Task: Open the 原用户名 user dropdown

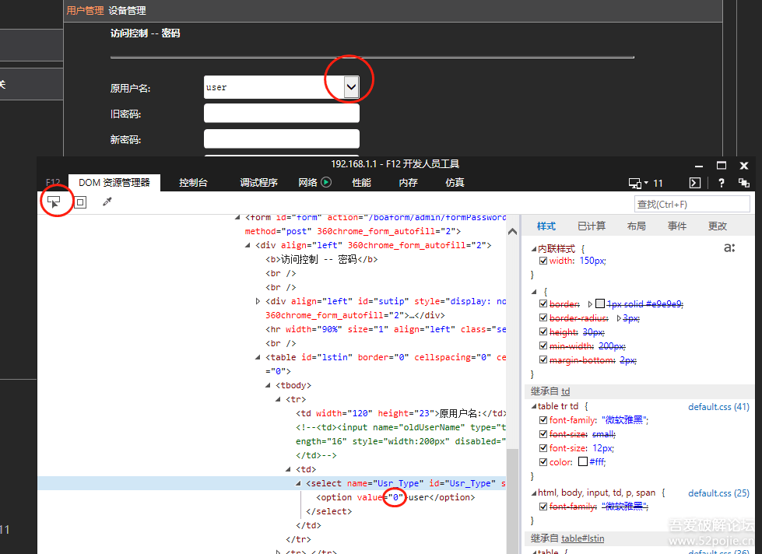Action: pos(351,87)
